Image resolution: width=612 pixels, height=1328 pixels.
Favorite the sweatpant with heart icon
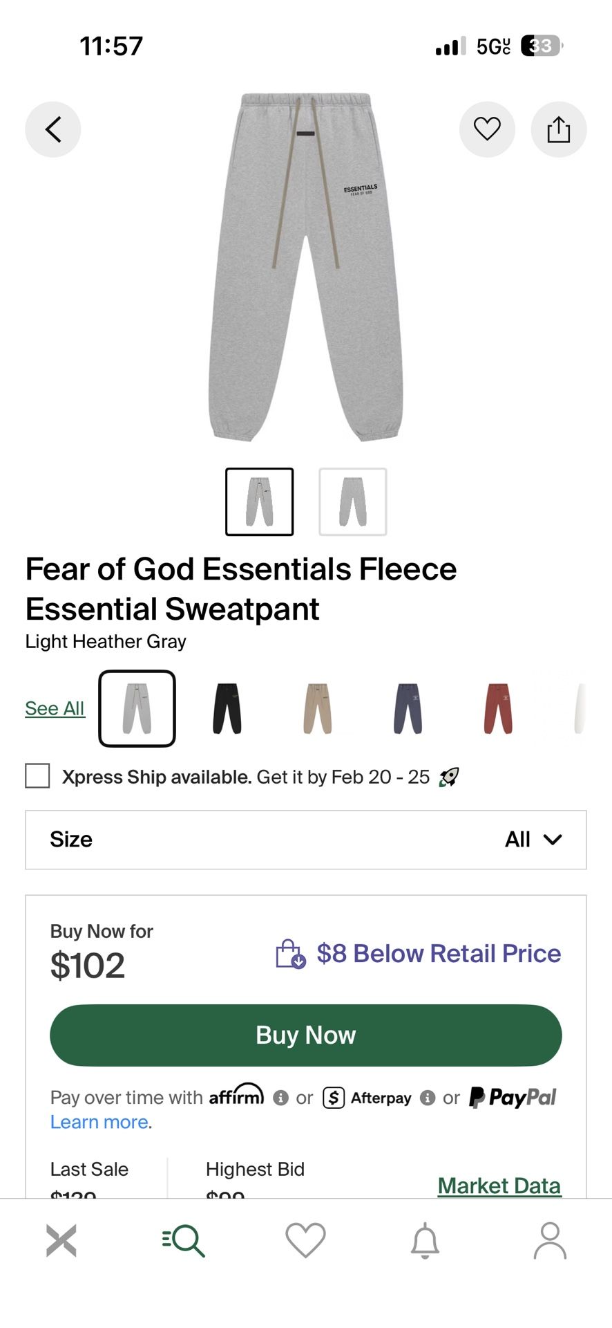coord(487,129)
